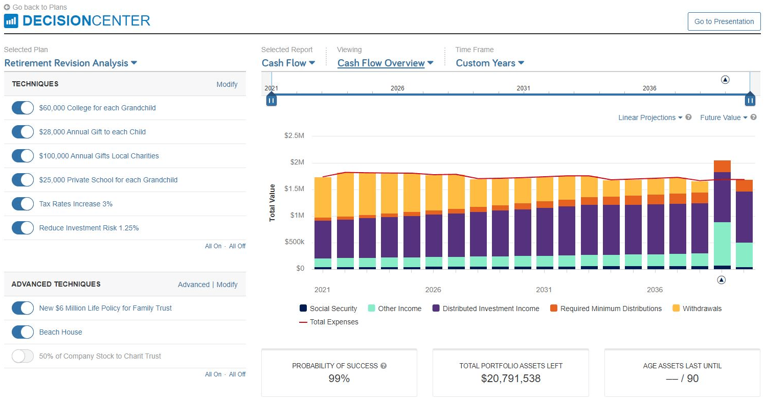Image resolution: width=765 pixels, height=402 pixels.
Task: Click All On under Techniques list
Action: (x=213, y=246)
